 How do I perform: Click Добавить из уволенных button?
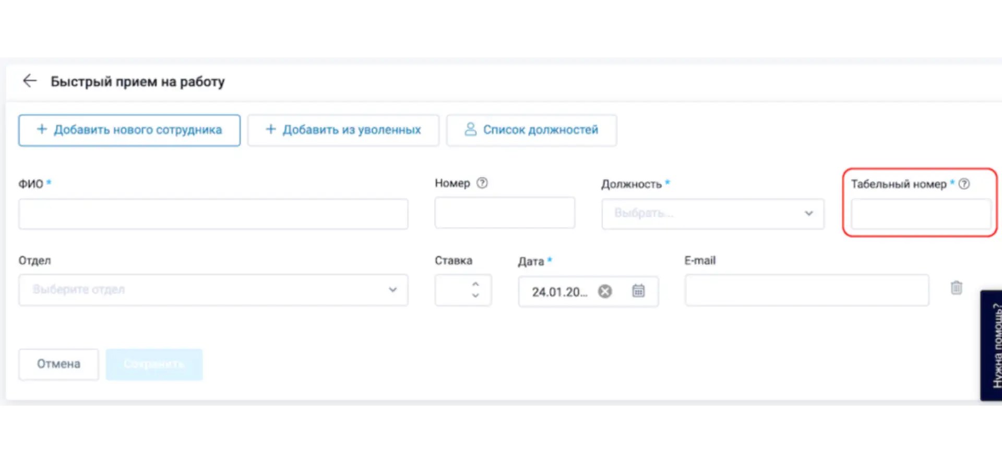(x=343, y=130)
